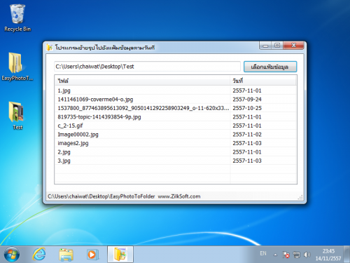Show hidden tray icons arrow
Screen dimensions: 350x263
click(275, 255)
